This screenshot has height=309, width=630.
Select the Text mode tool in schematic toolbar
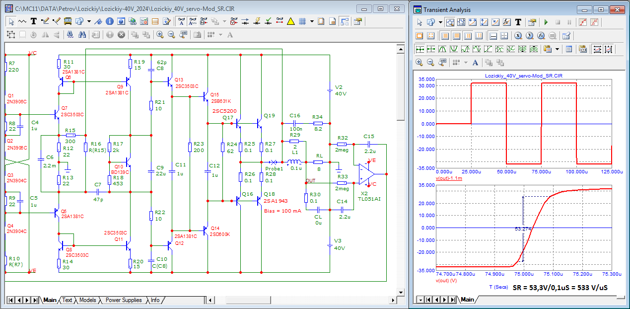[34, 21]
